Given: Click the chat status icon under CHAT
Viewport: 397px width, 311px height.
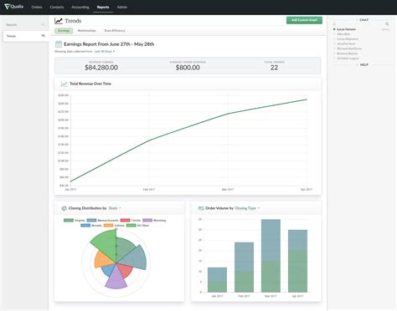Looking at the screenshot, I should pos(334,24).
